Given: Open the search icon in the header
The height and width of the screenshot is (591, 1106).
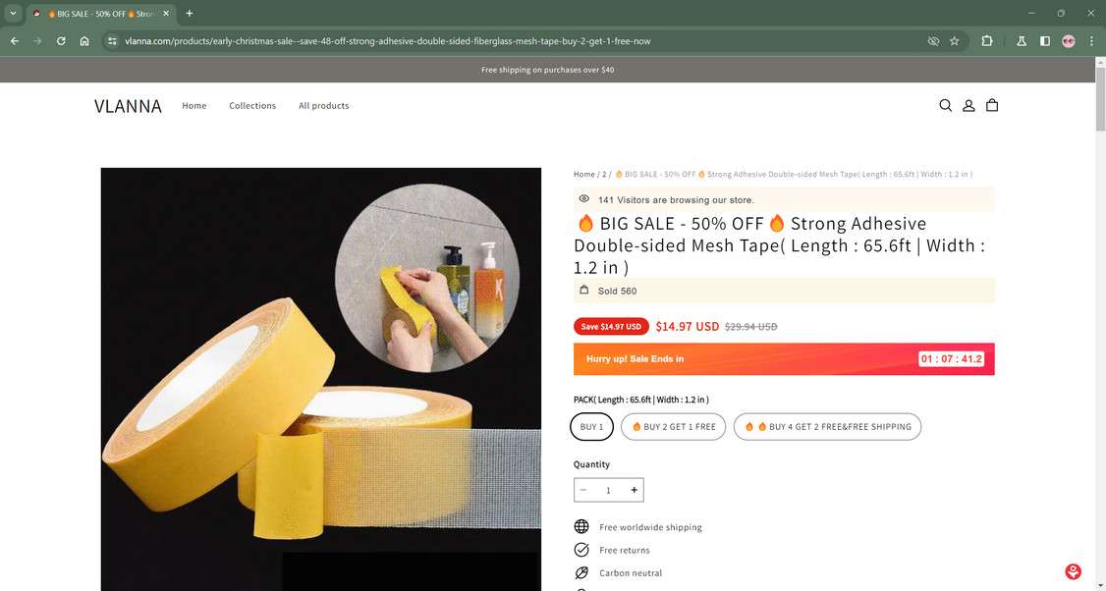Looking at the screenshot, I should click(945, 105).
